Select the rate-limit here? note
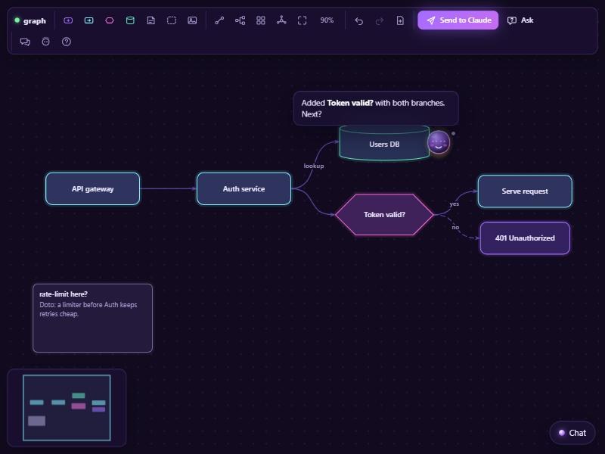 point(92,318)
